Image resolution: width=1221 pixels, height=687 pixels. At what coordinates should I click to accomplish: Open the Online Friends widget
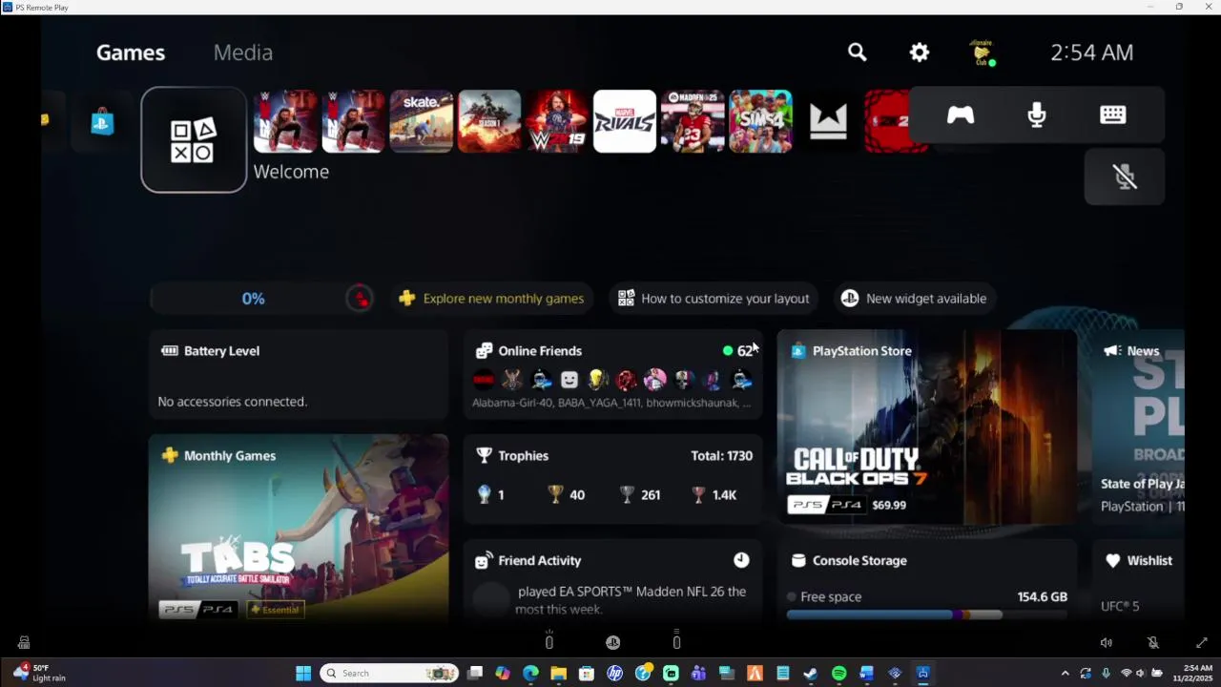pos(613,375)
